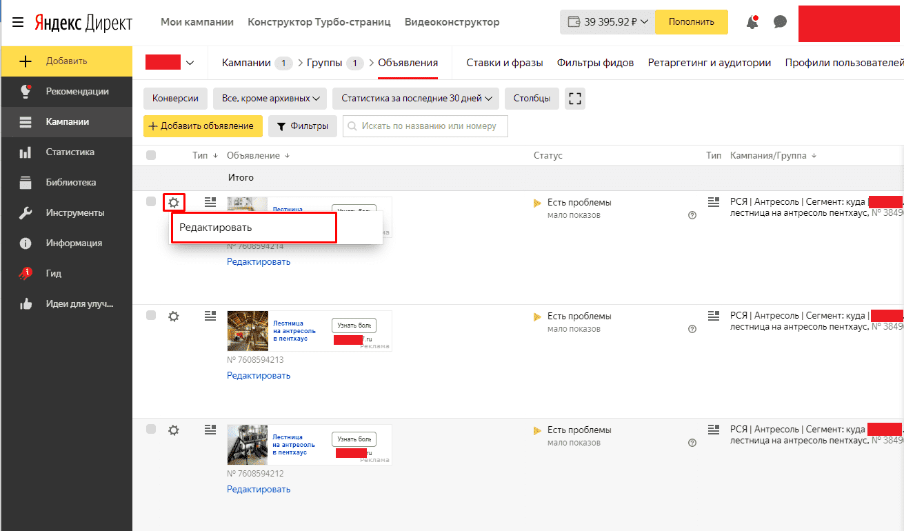This screenshot has width=904, height=531.
Task: Click the Пополнить button
Action: (x=691, y=22)
